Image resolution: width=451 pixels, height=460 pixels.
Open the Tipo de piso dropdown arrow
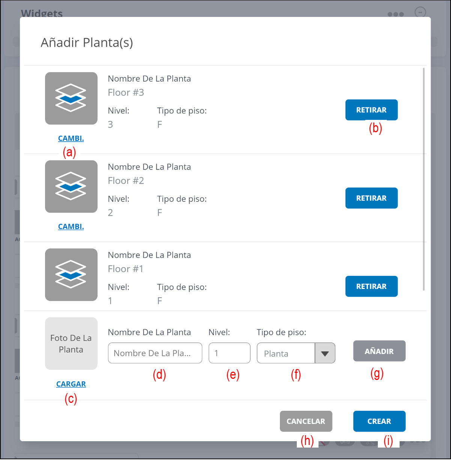[x=325, y=353]
